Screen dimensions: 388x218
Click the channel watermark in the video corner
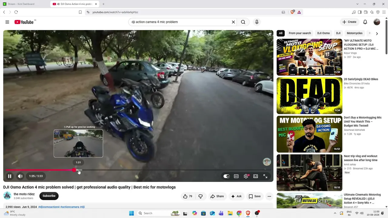(x=267, y=162)
